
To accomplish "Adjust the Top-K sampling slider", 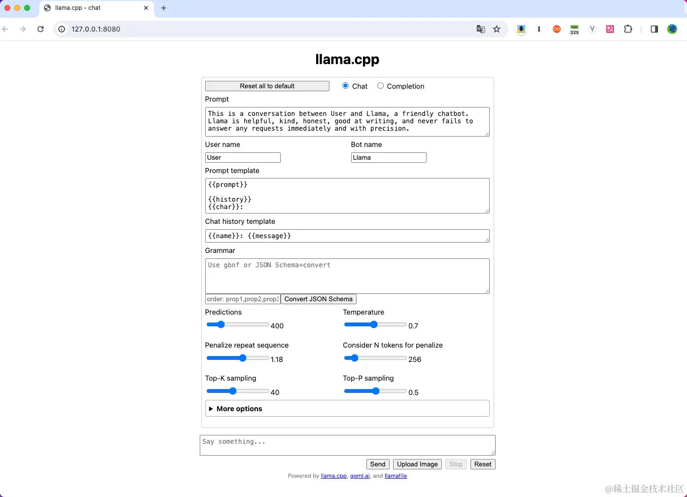I will [238, 391].
